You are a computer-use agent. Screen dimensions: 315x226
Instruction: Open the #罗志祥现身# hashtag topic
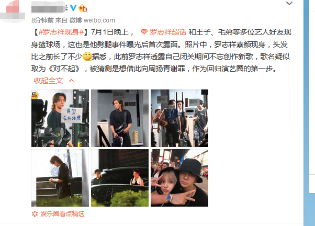coord(61,32)
